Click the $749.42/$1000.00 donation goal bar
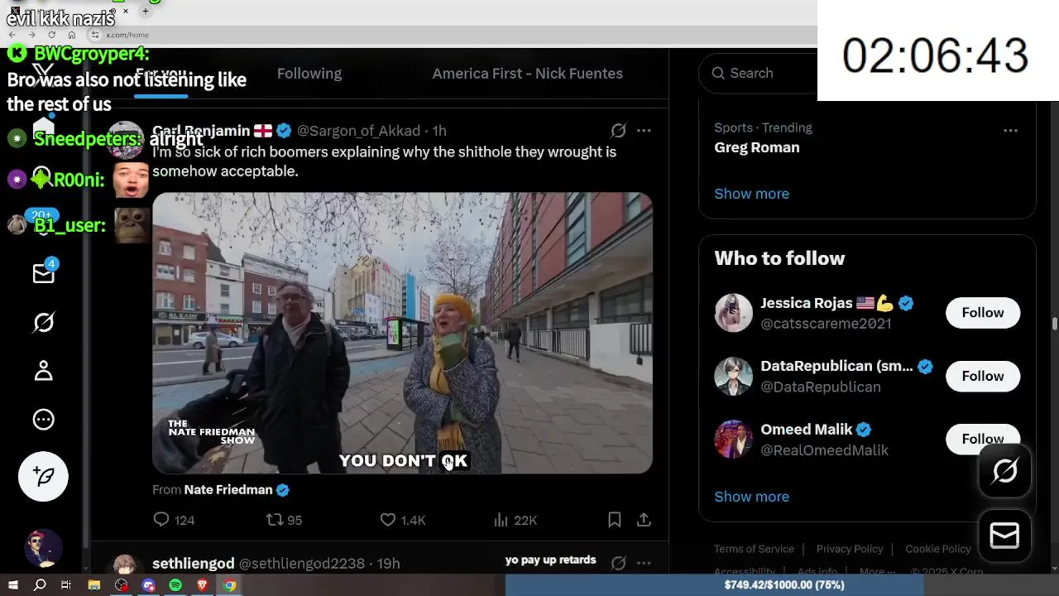Image resolution: width=1059 pixels, height=596 pixels. (x=783, y=585)
